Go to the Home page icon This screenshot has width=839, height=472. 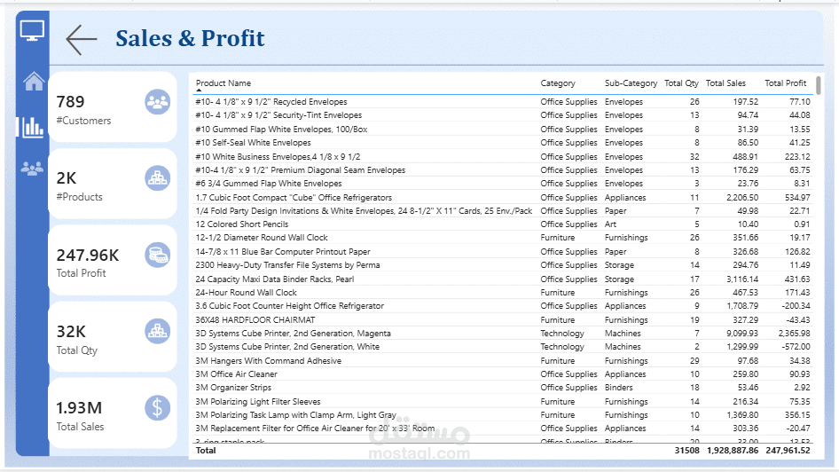[33, 81]
